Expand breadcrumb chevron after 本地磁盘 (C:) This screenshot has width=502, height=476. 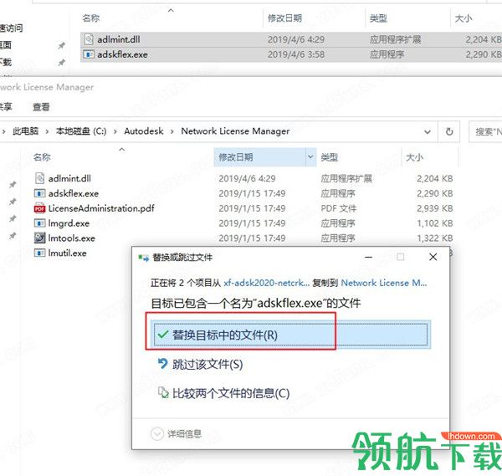115,131
